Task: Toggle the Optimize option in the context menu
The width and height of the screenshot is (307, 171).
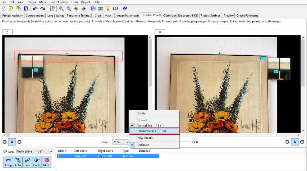Action: click(x=143, y=145)
